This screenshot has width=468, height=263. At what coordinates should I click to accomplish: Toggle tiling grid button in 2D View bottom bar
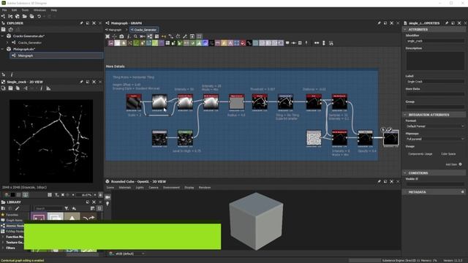pos(50,195)
